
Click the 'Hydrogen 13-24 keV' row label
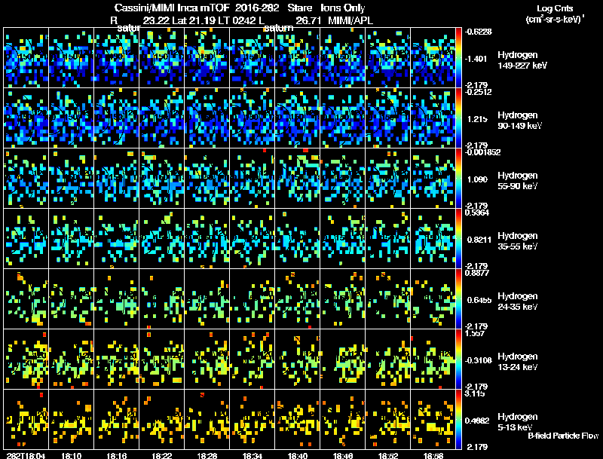tap(518, 362)
